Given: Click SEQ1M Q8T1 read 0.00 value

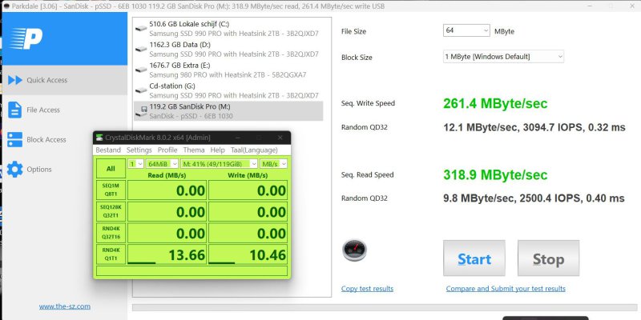Looking at the screenshot, I should pyautogui.click(x=167, y=190).
